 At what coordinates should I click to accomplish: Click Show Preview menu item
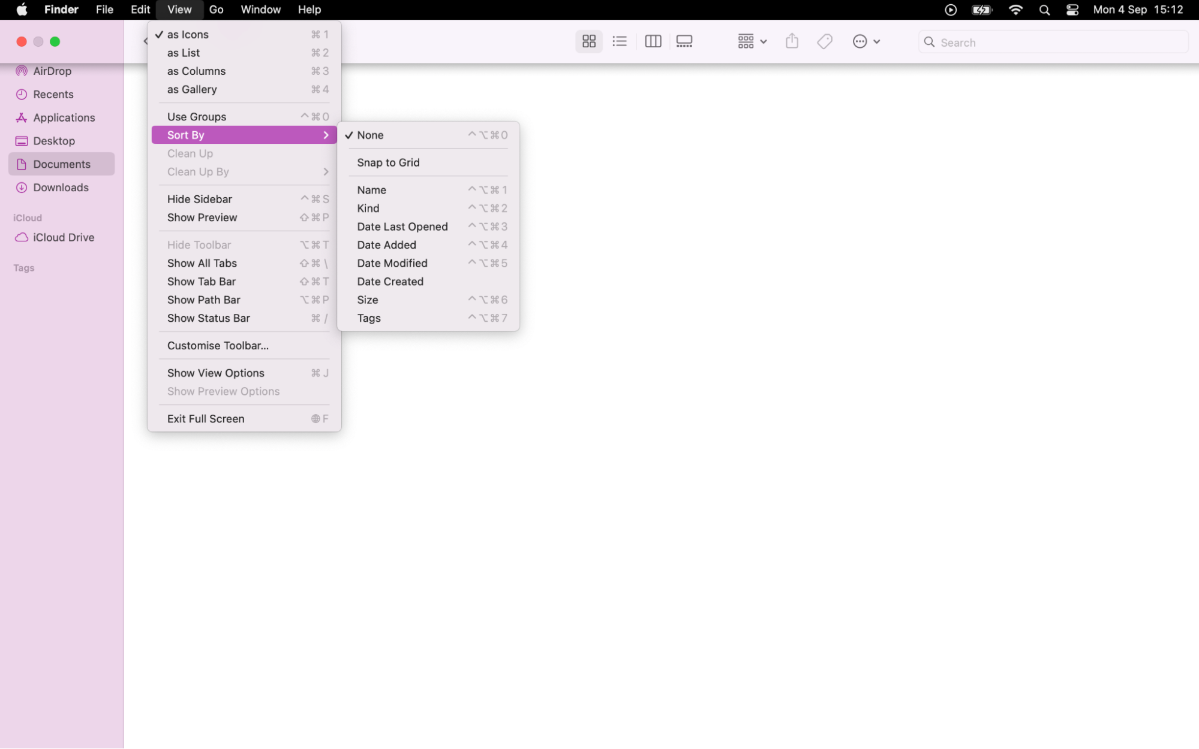point(244,218)
